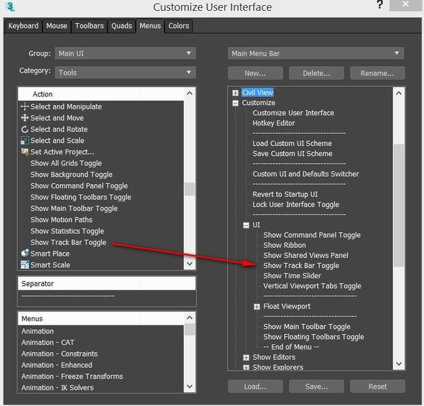Select Show Statistics Toggle action
The image size is (424, 406).
(x=68, y=231)
